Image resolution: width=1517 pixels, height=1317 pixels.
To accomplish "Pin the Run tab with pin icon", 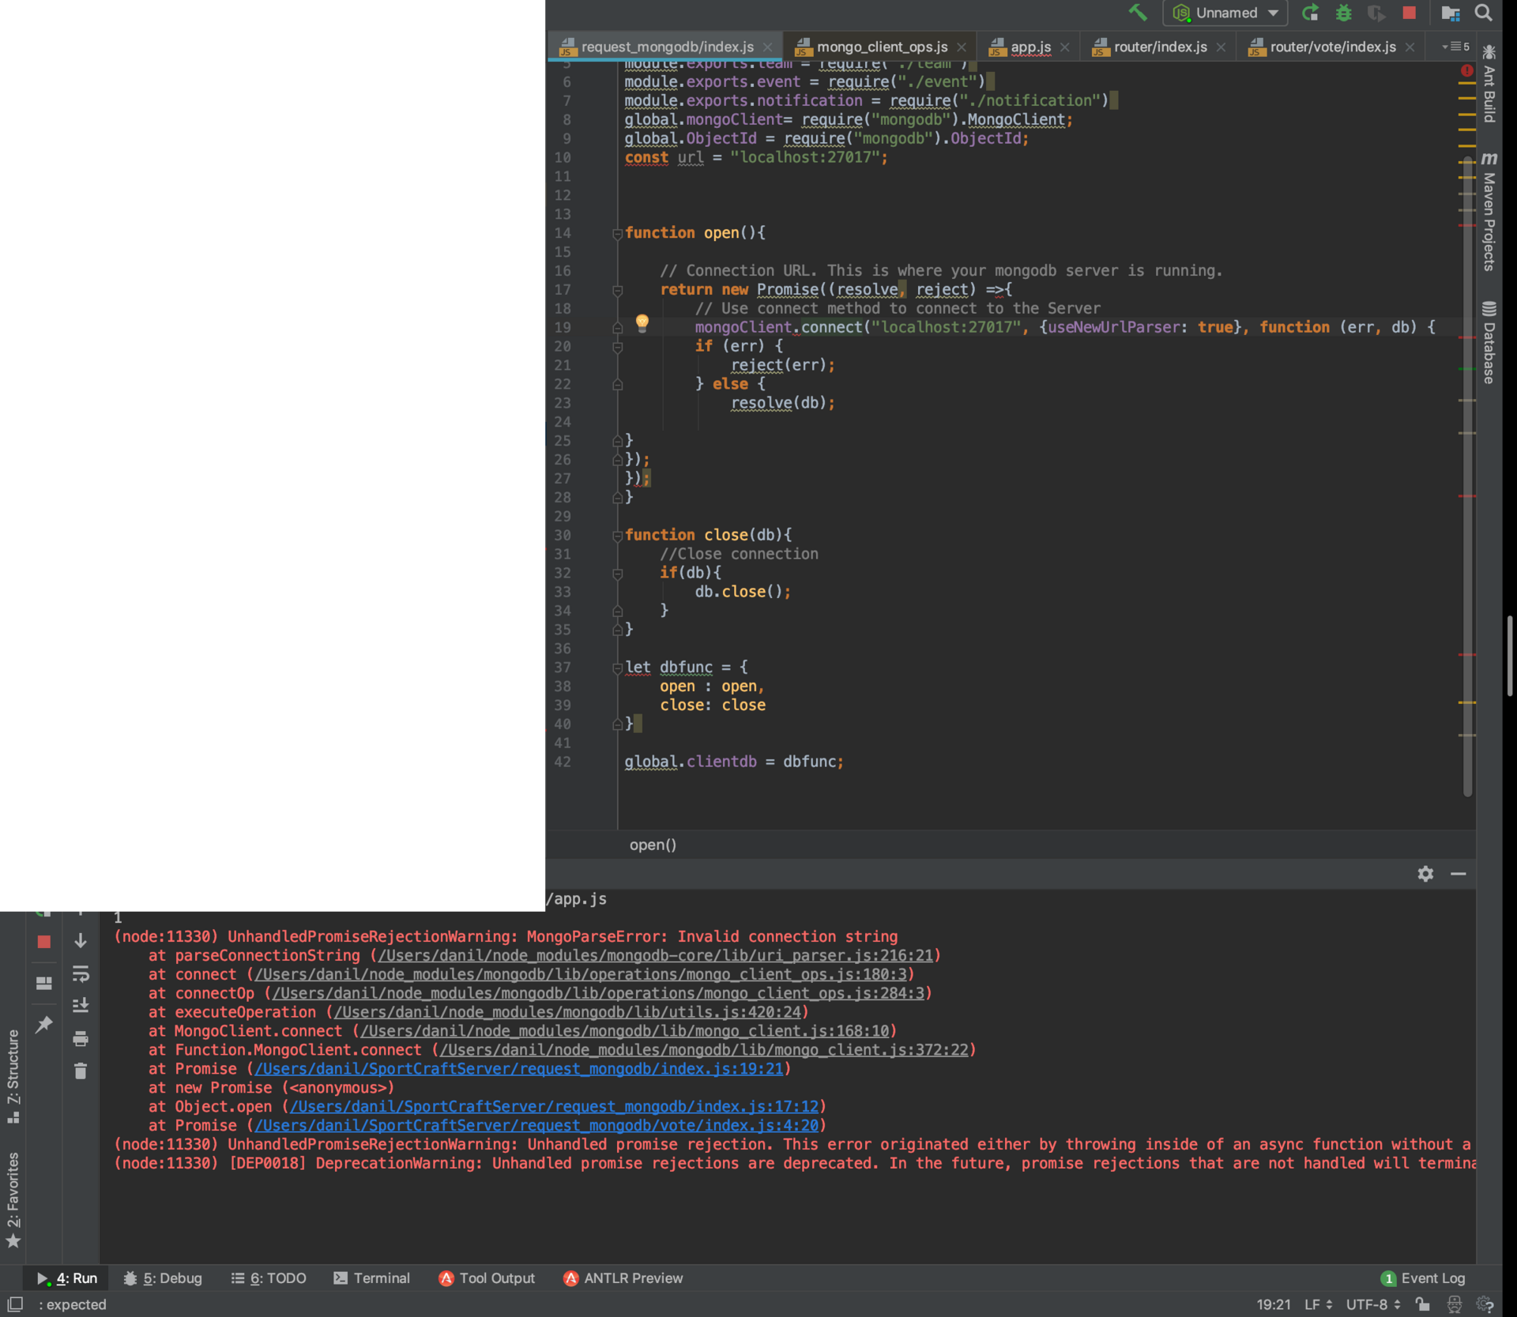I will [44, 1025].
